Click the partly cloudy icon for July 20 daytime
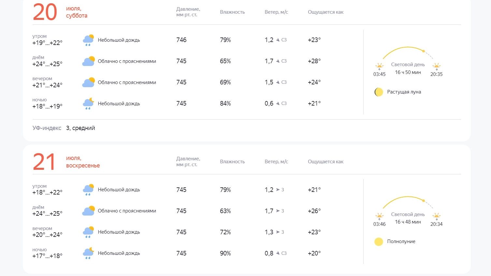Image resolution: width=491 pixels, height=276 pixels. (88, 61)
